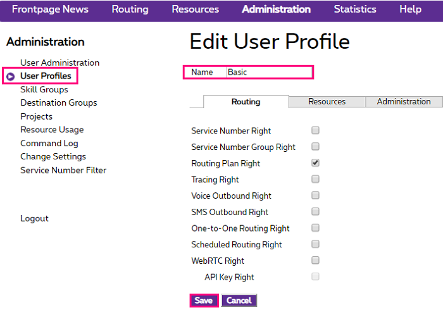The width and height of the screenshot is (443, 310).
Task: Open Frontpage News from the top bar
Action: click(50, 9)
